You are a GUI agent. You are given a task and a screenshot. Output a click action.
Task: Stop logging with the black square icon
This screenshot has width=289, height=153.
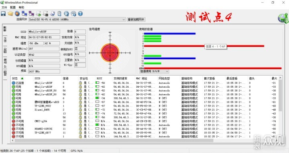(45, 14)
